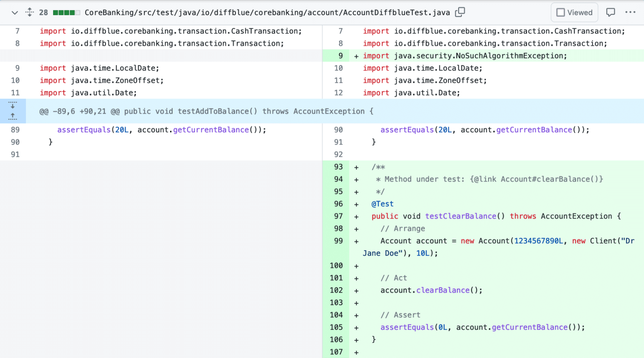Click the diffstat colored blocks indicator
The image size is (644, 358).
[66, 13]
